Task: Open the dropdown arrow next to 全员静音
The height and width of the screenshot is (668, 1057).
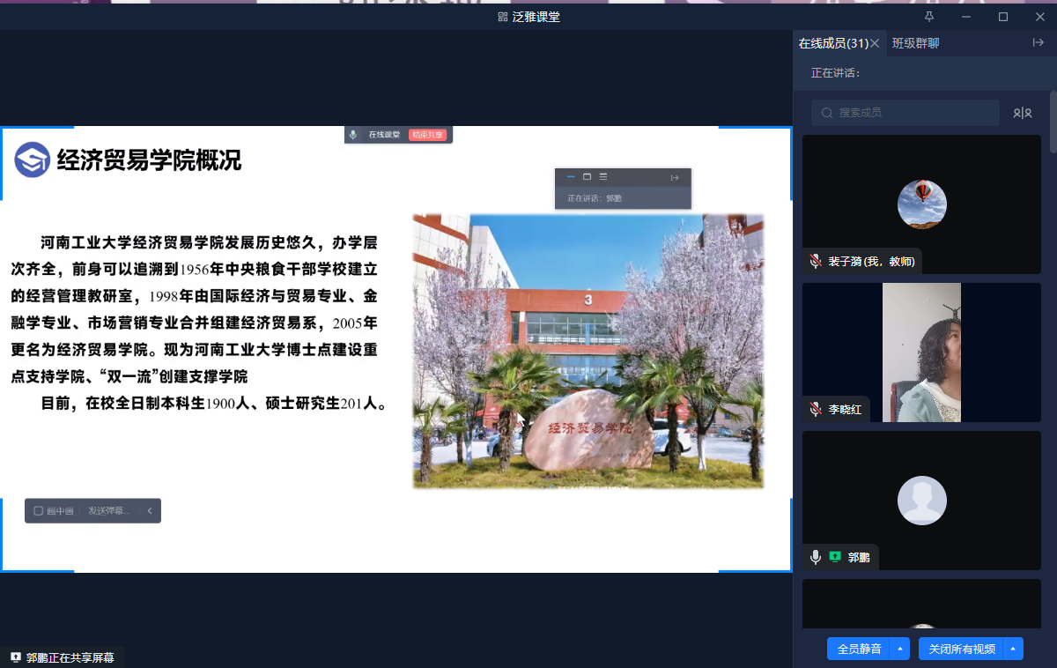Action: pos(899,649)
